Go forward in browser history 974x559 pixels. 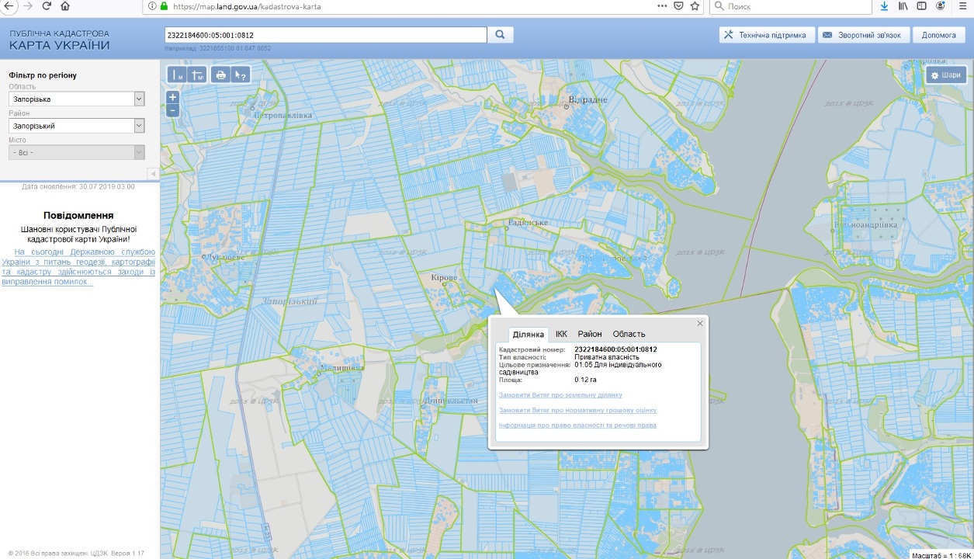click(28, 6)
